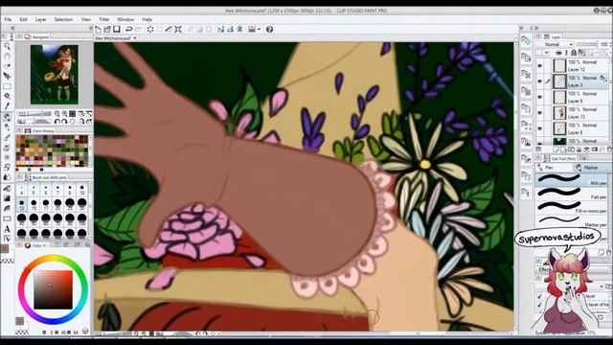Open the layer color dropdown arrow
Screen dimensions: 613x345
click(x=547, y=53)
